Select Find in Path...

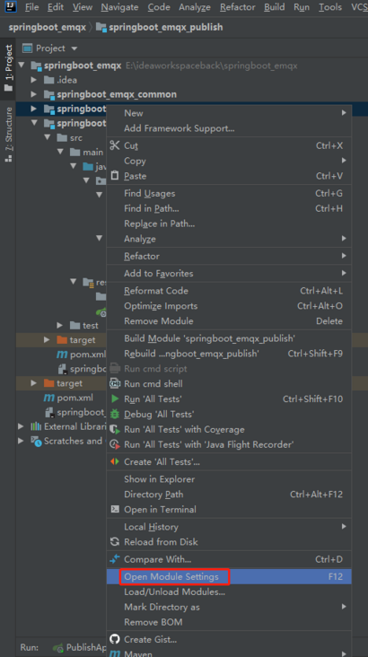point(229,208)
